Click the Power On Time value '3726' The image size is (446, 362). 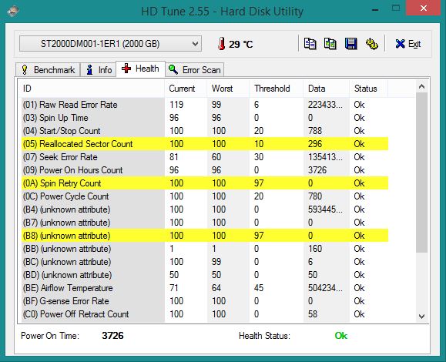[112, 336]
